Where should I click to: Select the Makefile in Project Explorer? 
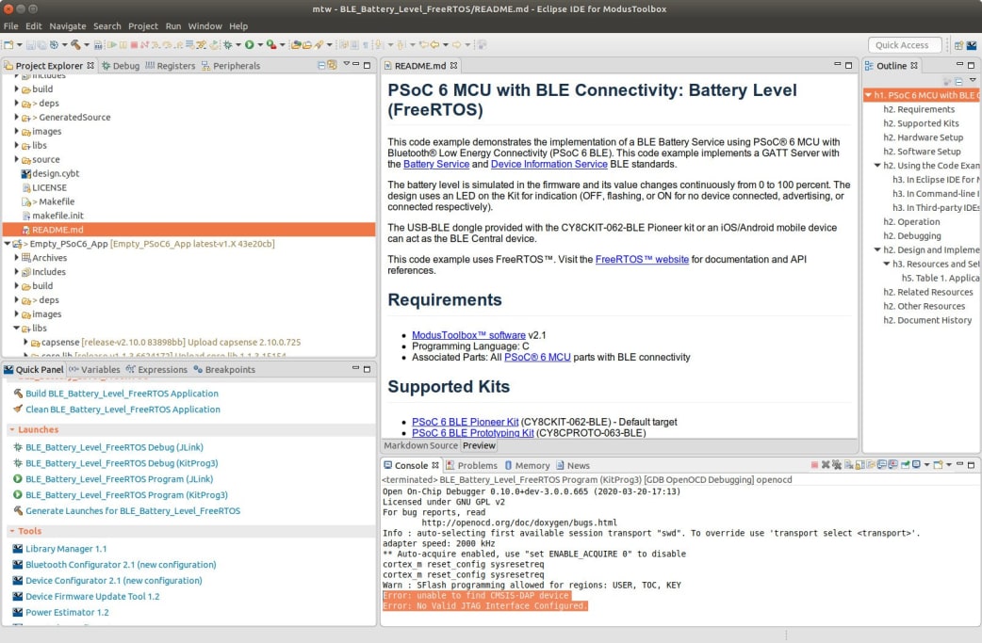point(57,201)
